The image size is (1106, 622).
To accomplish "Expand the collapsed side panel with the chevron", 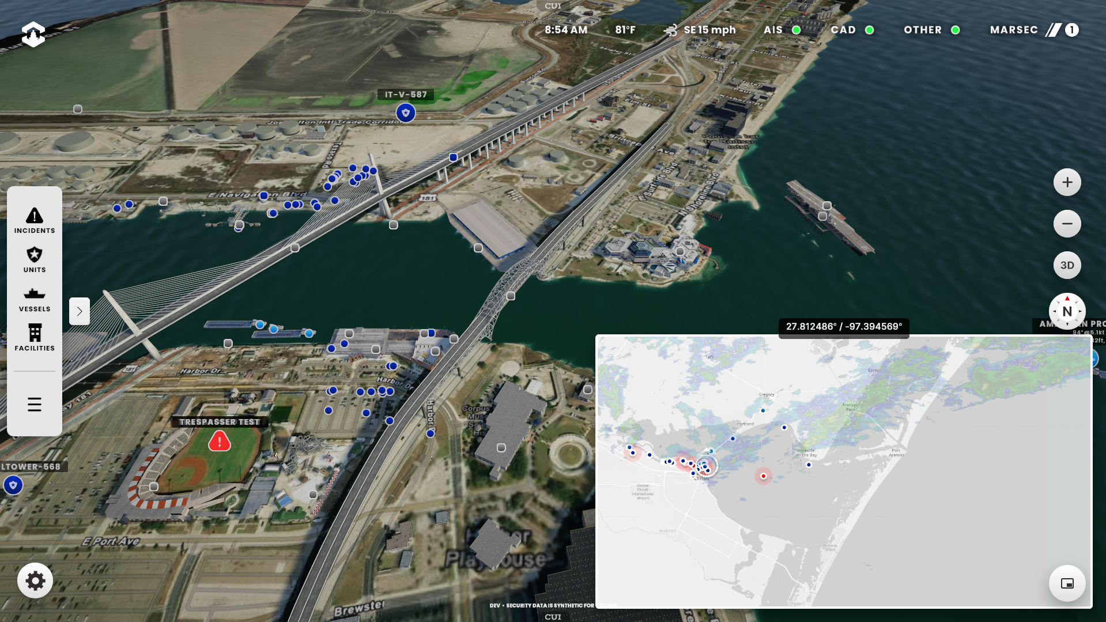I will click(x=79, y=311).
